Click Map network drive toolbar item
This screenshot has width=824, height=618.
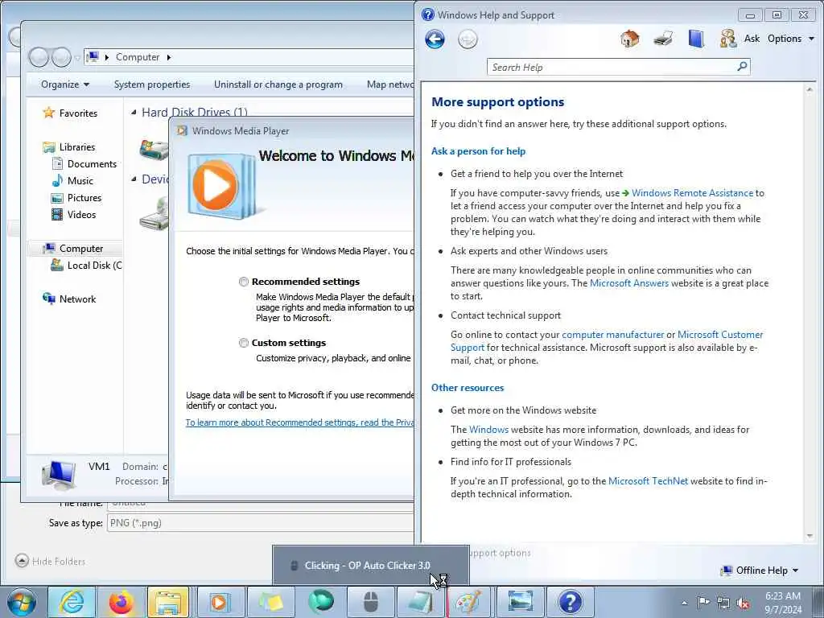click(390, 84)
